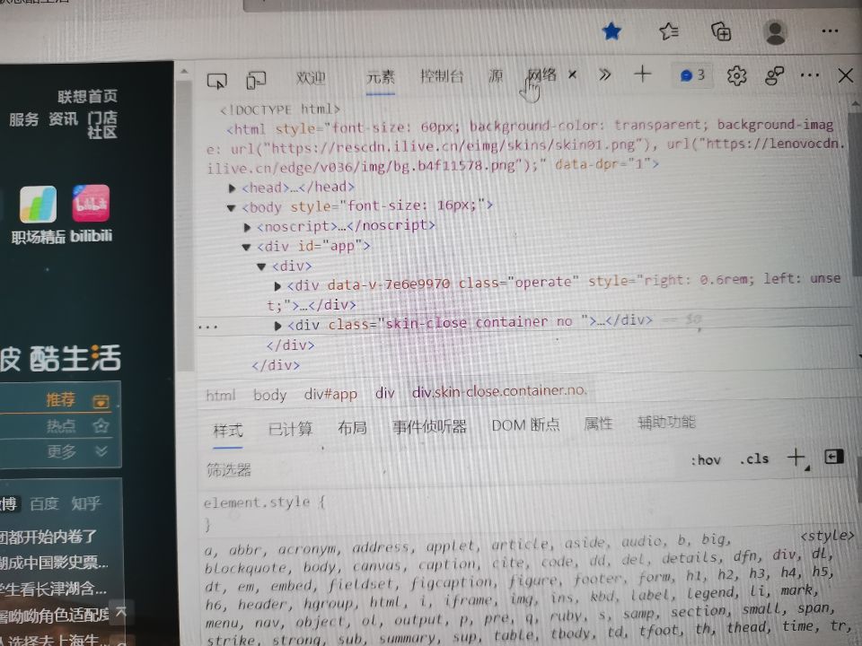Open the feedback people icon in DevTools
This screenshot has width=862, height=646.
(774, 75)
